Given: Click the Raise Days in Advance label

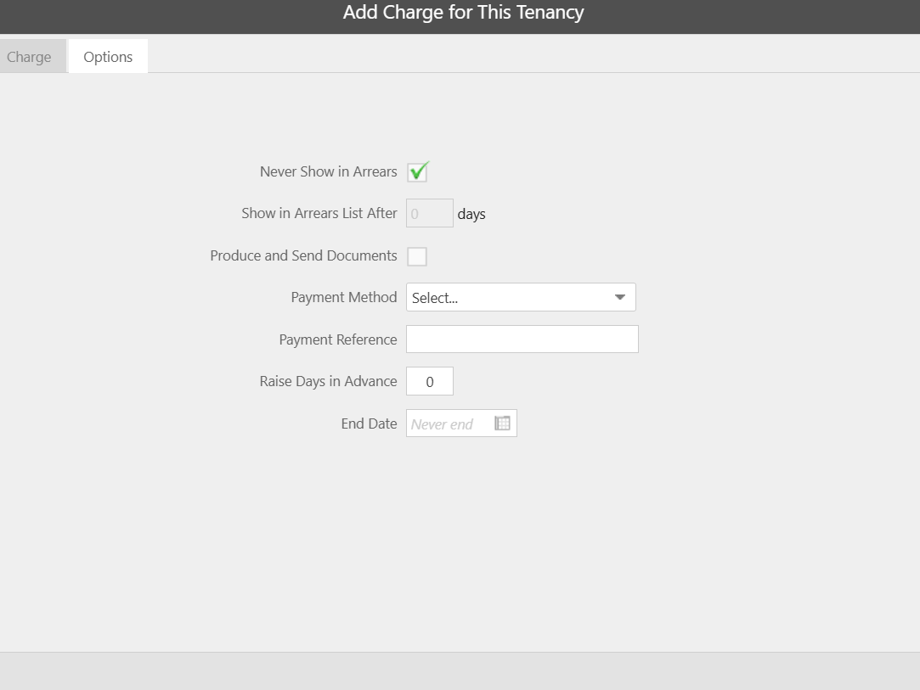Looking at the screenshot, I should pos(329,382).
